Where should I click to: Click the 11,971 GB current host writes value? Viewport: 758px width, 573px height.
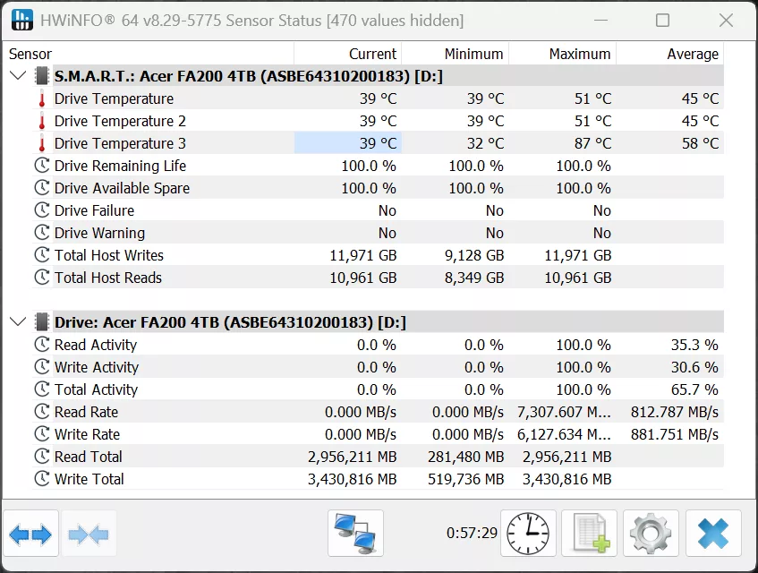(363, 255)
